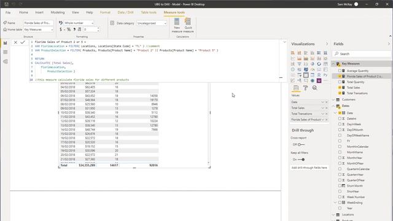Click the Save icon in title bar
The image size is (393, 221).
pos(7,4)
